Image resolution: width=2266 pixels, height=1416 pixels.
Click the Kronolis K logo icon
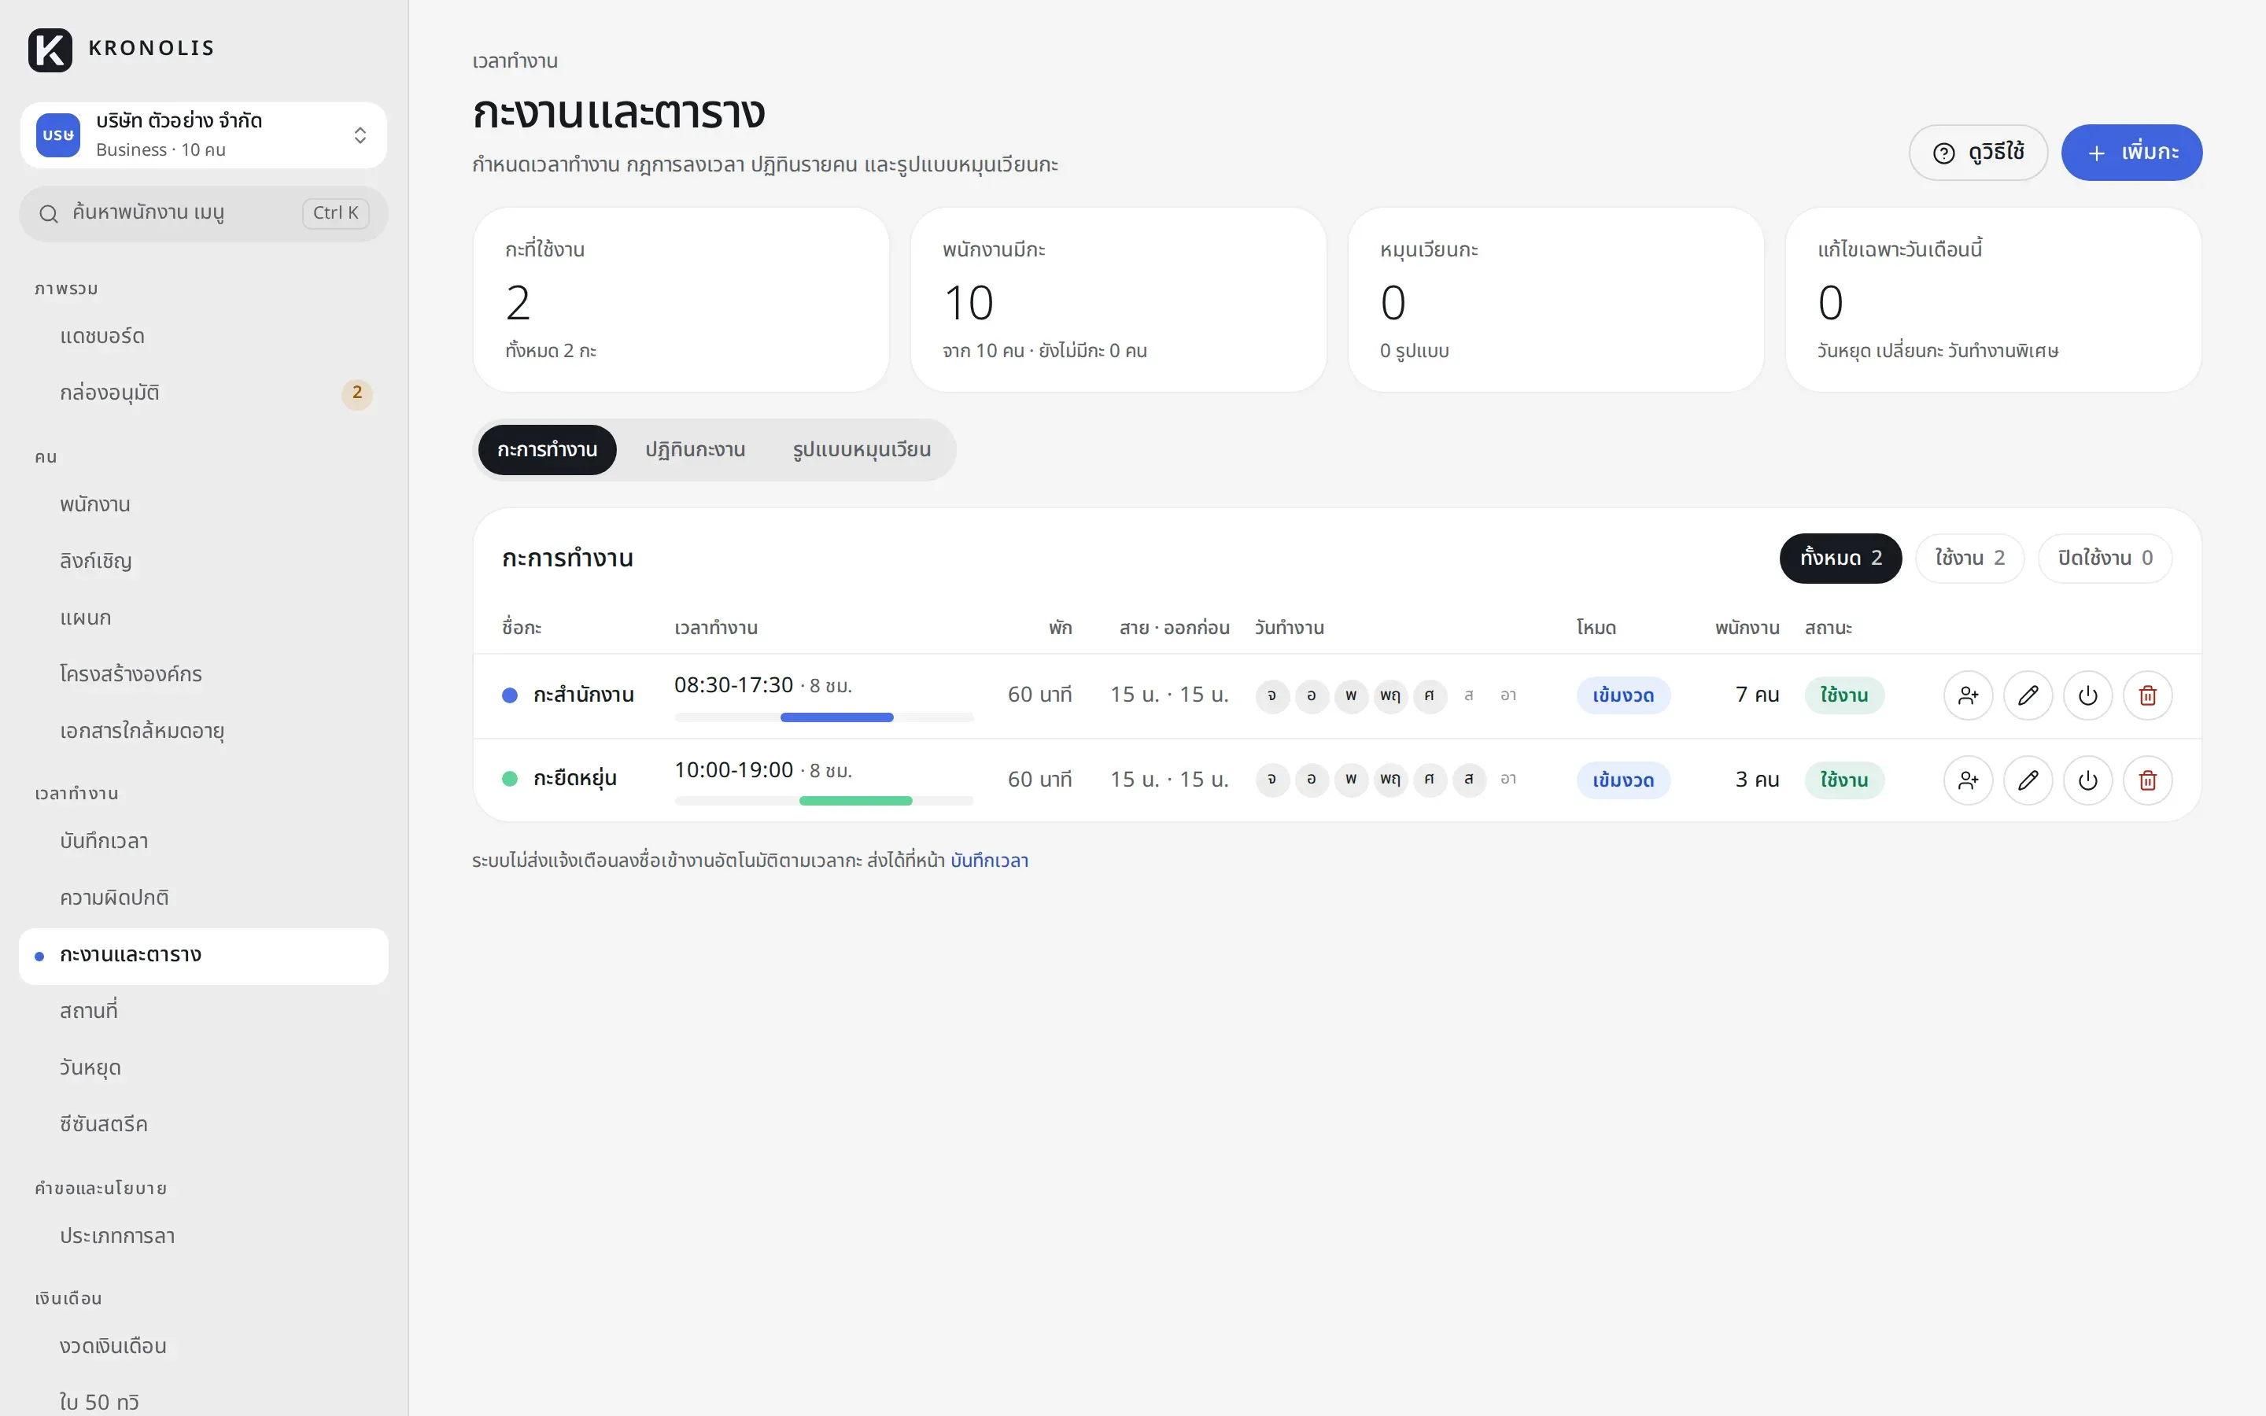point(50,50)
